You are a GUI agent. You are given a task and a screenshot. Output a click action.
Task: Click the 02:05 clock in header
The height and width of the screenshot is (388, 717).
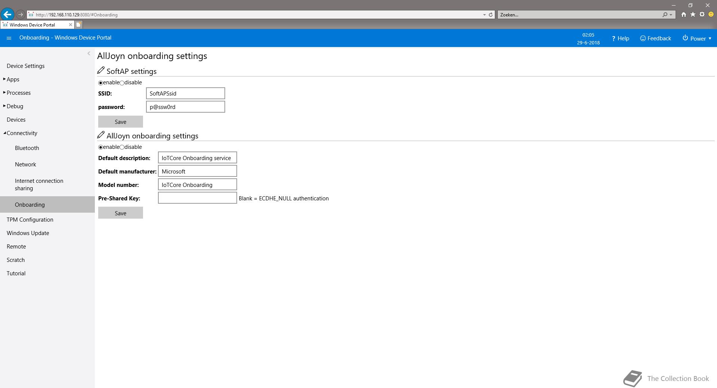click(588, 35)
